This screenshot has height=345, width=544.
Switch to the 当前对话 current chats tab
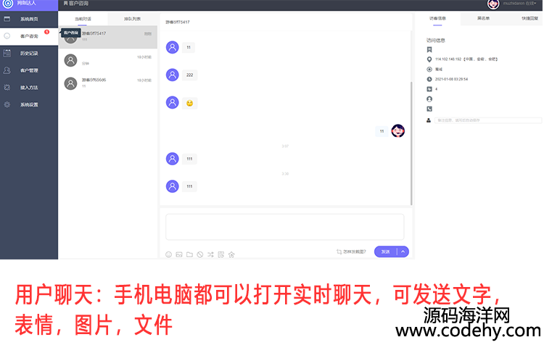83,19
